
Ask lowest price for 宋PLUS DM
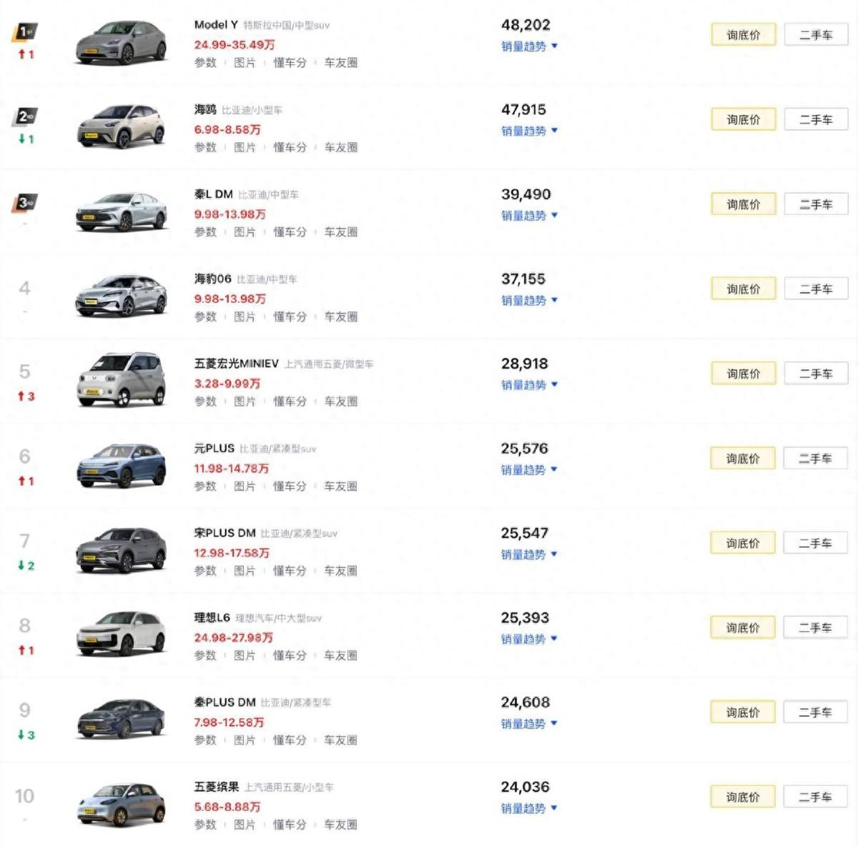click(x=743, y=543)
